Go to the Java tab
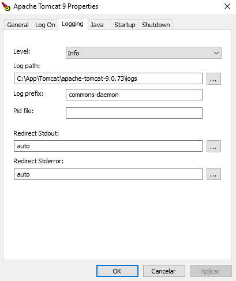Image resolution: width=236 pixels, height=281 pixels. point(97,25)
